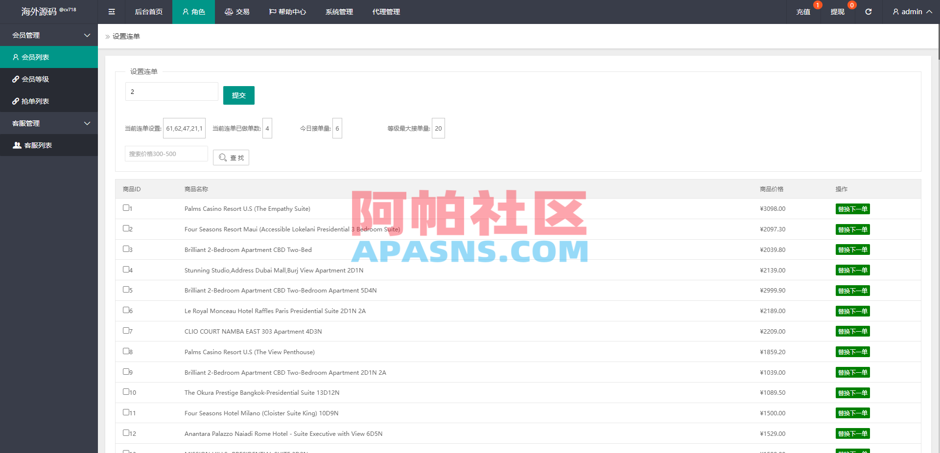The width and height of the screenshot is (940, 453).
Task: Open the sidebar hamburger menu
Action: tap(111, 12)
